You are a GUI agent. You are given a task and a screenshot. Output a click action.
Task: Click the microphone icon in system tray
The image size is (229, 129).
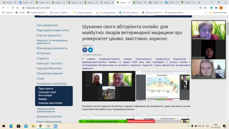point(192,126)
